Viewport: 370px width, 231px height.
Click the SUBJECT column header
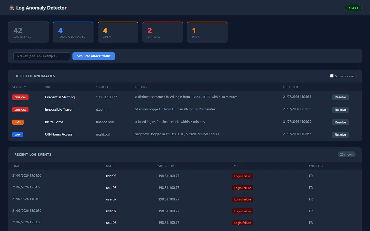point(102,87)
